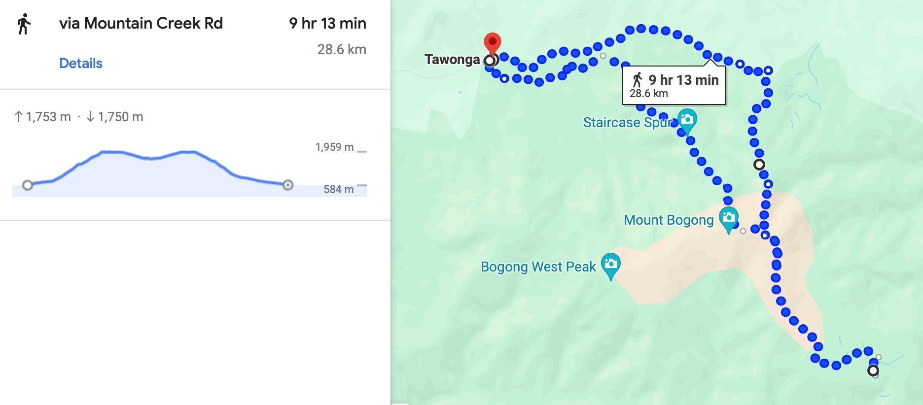The height and width of the screenshot is (405, 923).
Task: Click the walking mode icon beside route
Action: [24, 24]
